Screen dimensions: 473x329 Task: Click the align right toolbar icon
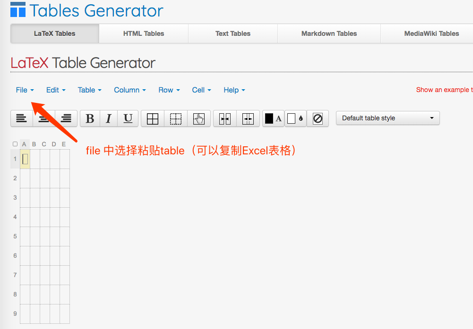(66, 118)
